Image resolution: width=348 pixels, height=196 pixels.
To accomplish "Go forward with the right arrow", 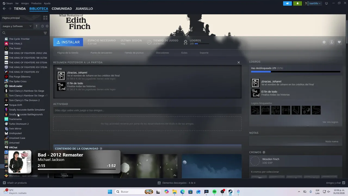I will tap(10, 9).
